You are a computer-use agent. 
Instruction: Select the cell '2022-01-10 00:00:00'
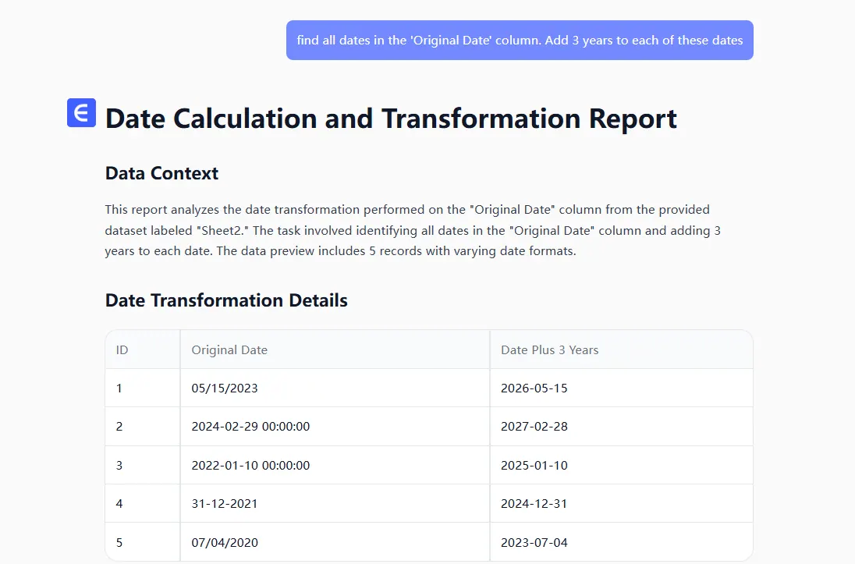(x=250, y=466)
